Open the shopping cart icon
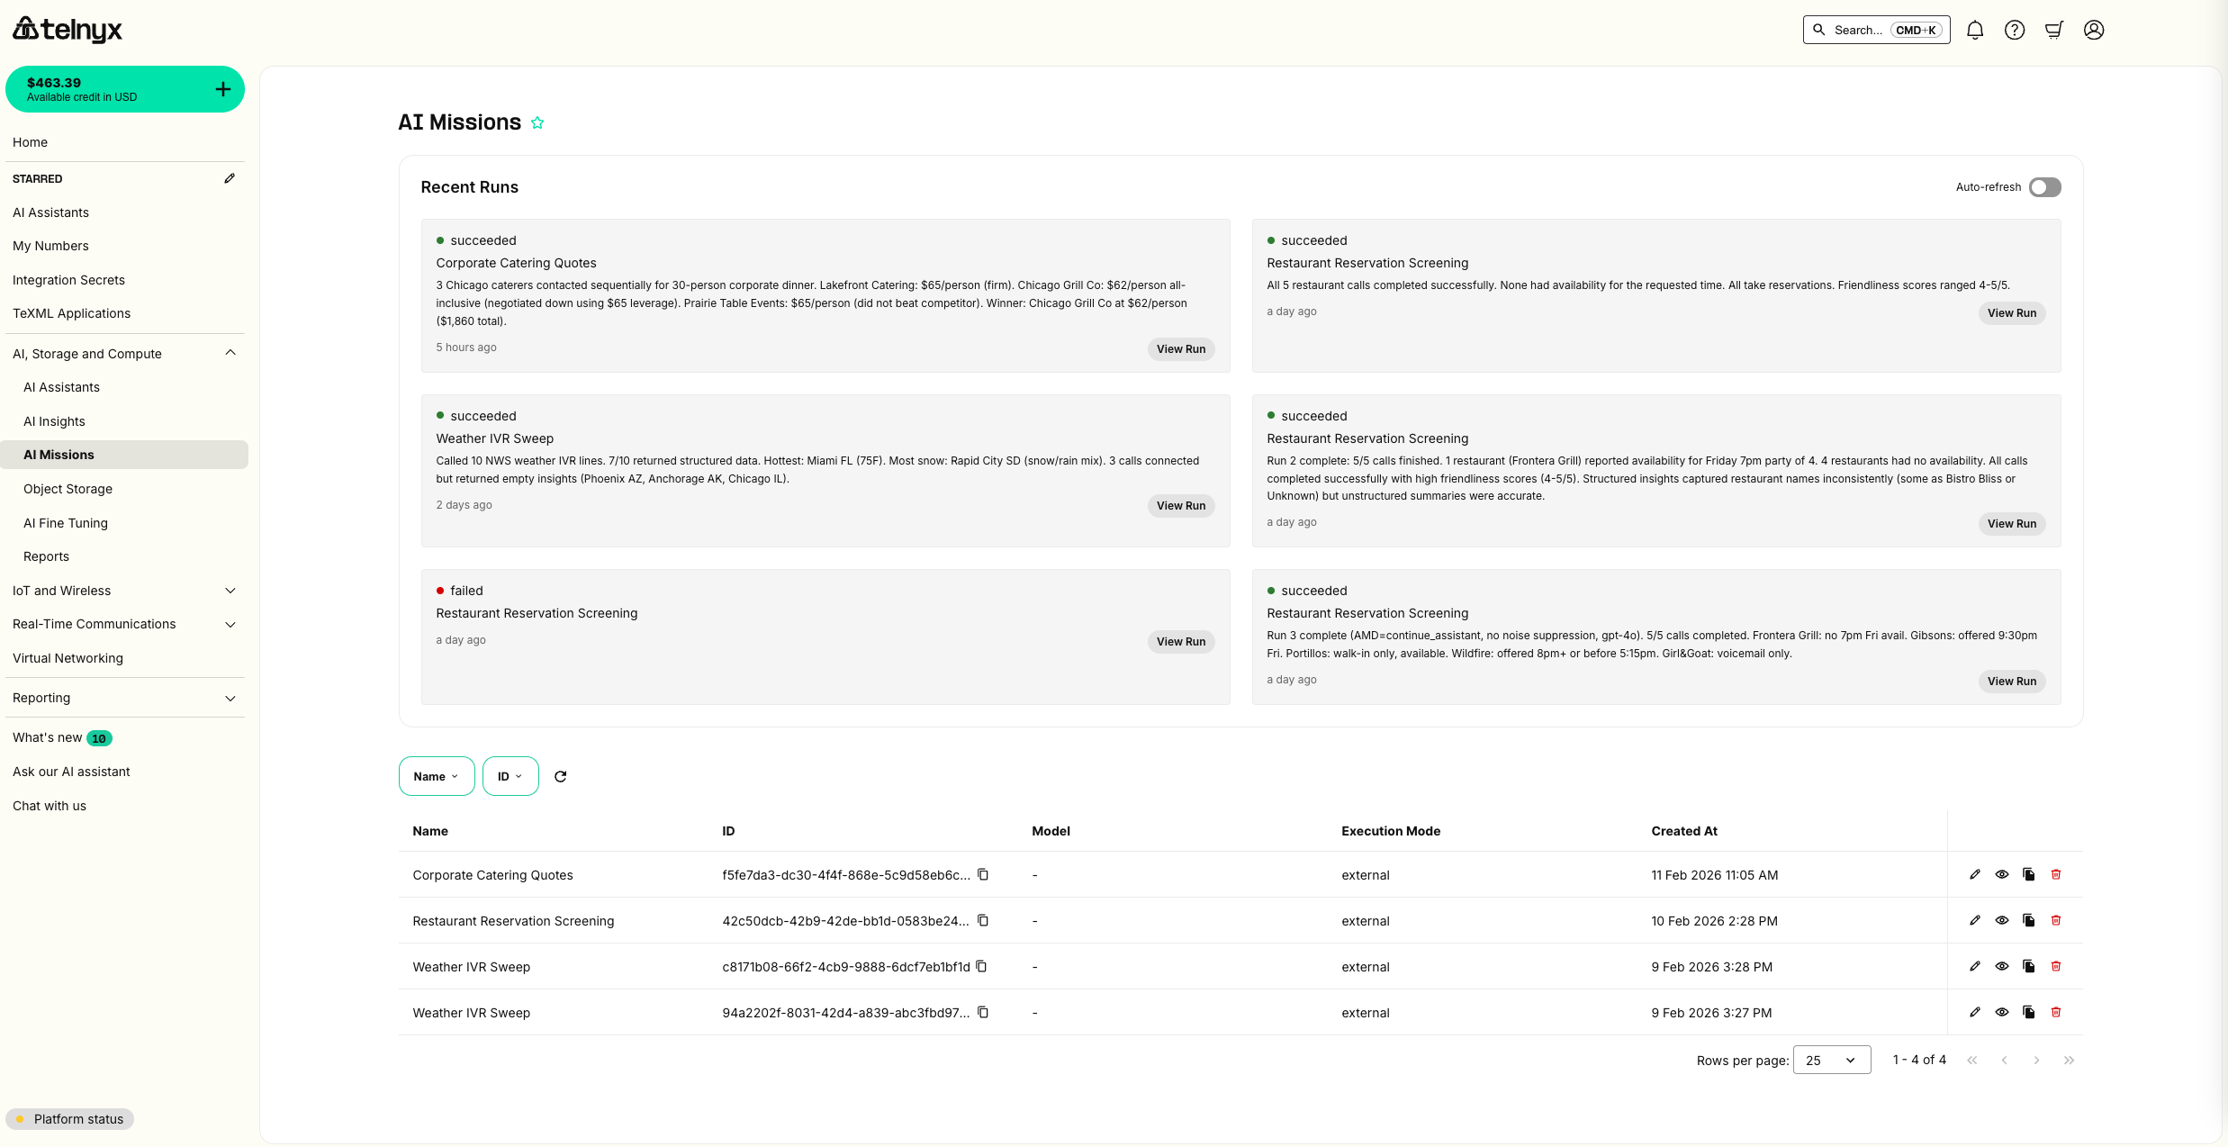 pyautogui.click(x=2054, y=30)
